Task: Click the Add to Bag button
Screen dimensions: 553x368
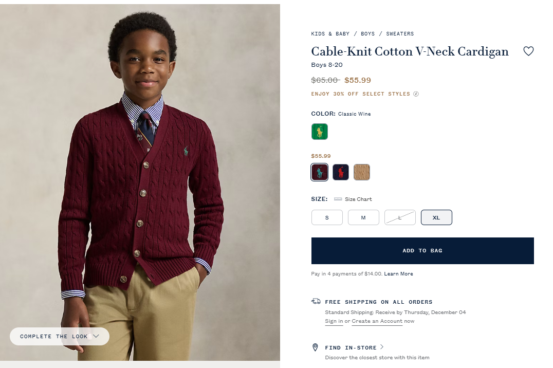Action: 422,251
